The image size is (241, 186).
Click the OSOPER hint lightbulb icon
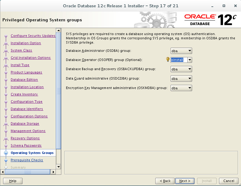pos(168,59)
